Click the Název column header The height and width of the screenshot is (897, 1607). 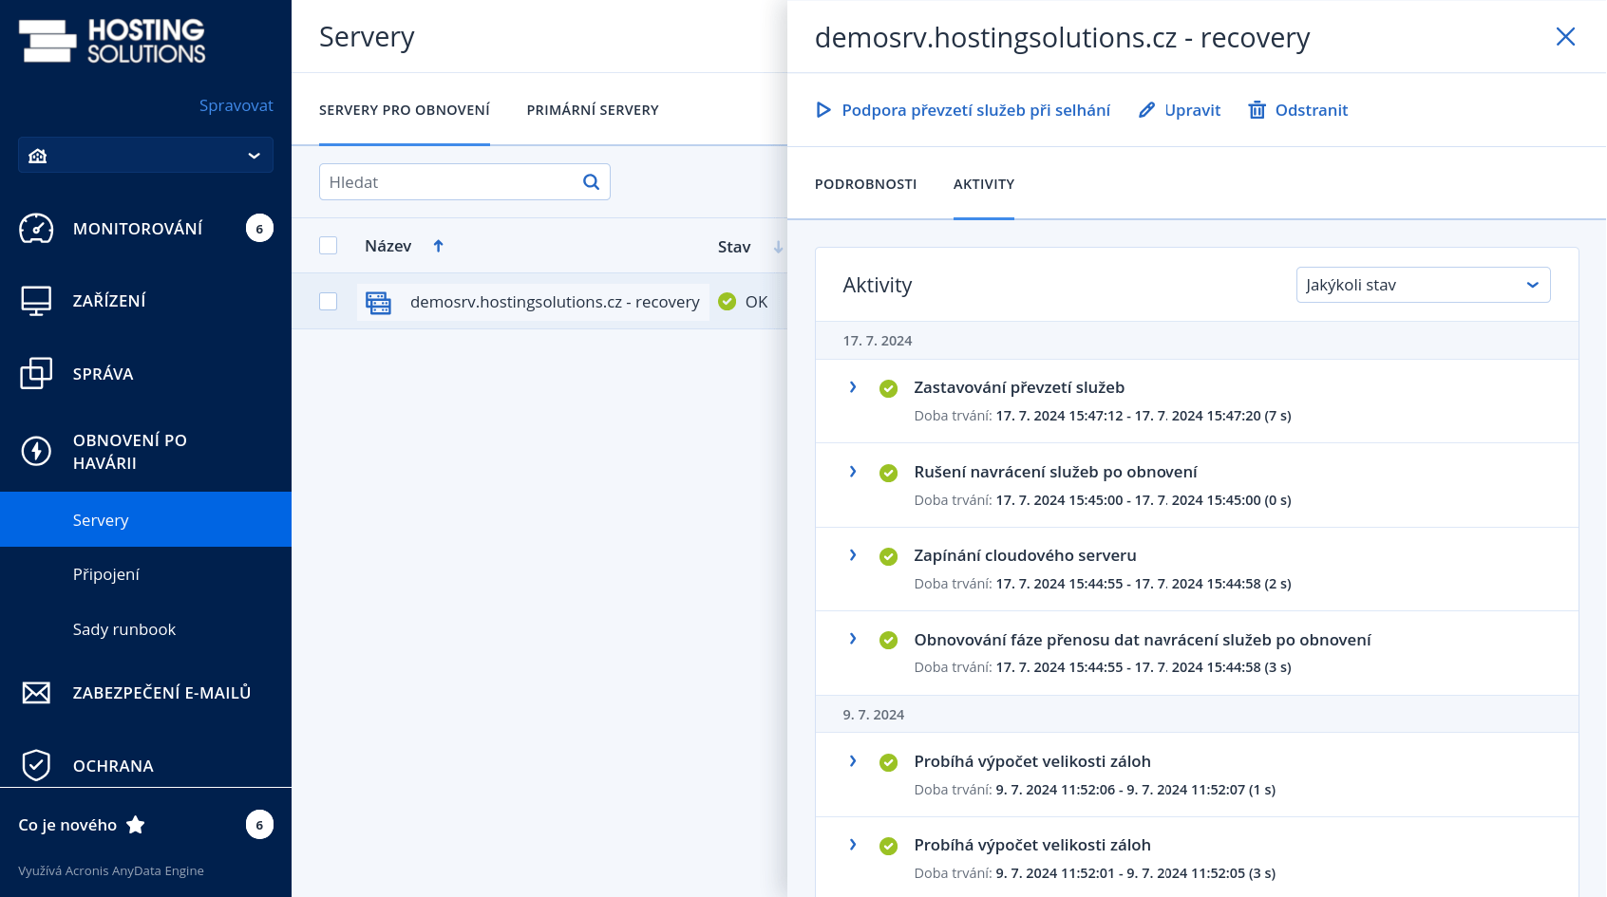[388, 246]
